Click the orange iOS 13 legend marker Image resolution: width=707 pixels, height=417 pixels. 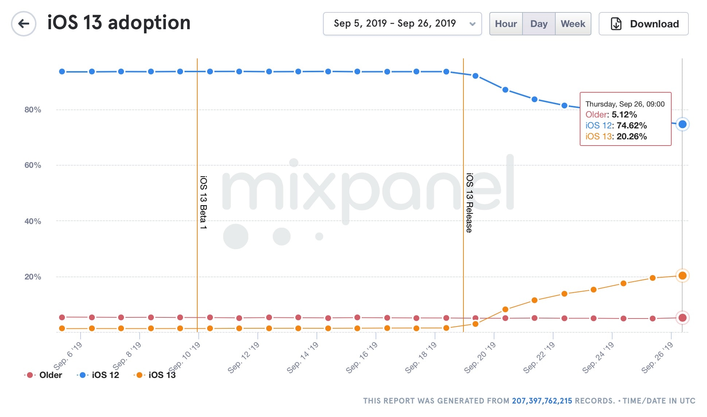pyautogui.click(x=139, y=375)
